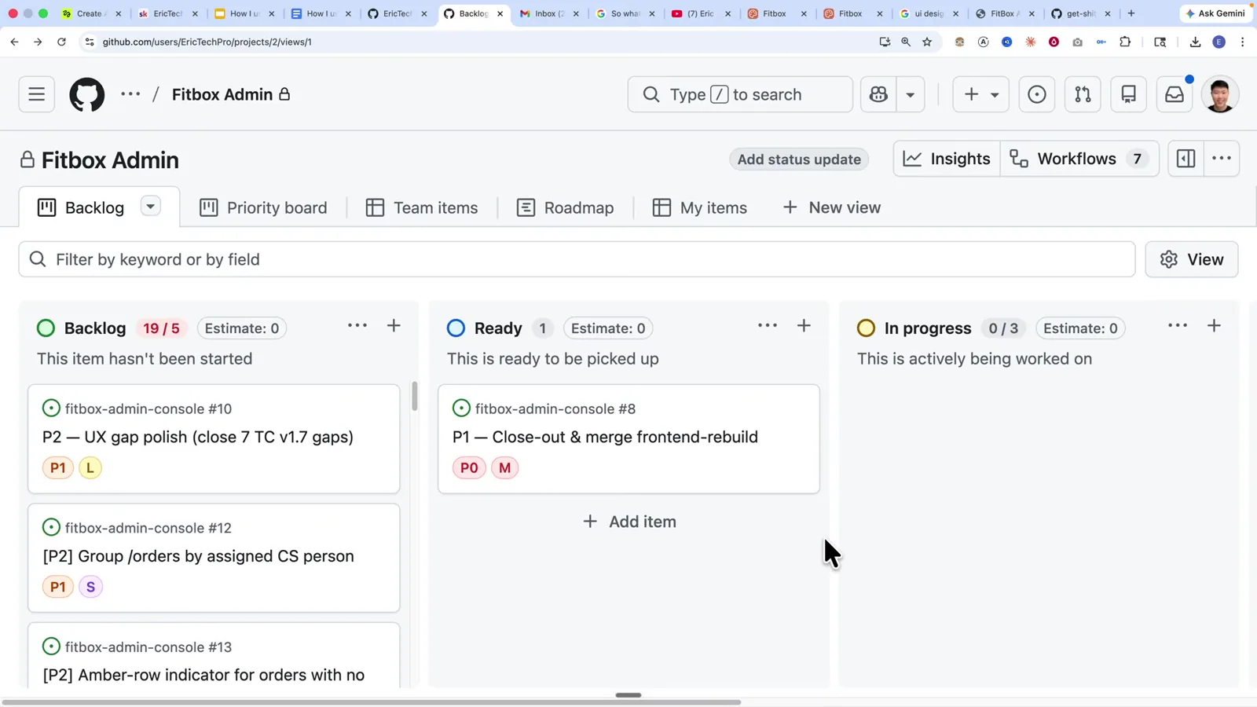Image resolution: width=1257 pixels, height=707 pixels.
Task: Click P1 label on issue #12 card
Action: tap(58, 587)
